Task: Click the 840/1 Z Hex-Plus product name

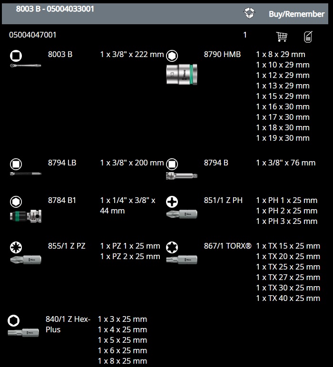Action: pyautogui.click(x=68, y=324)
